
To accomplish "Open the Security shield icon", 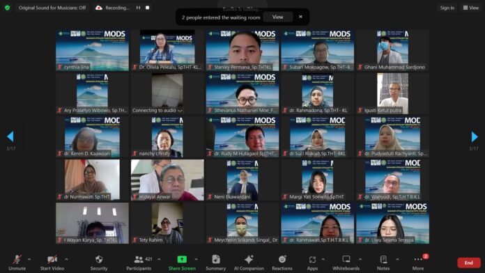I will tap(99, 259).
